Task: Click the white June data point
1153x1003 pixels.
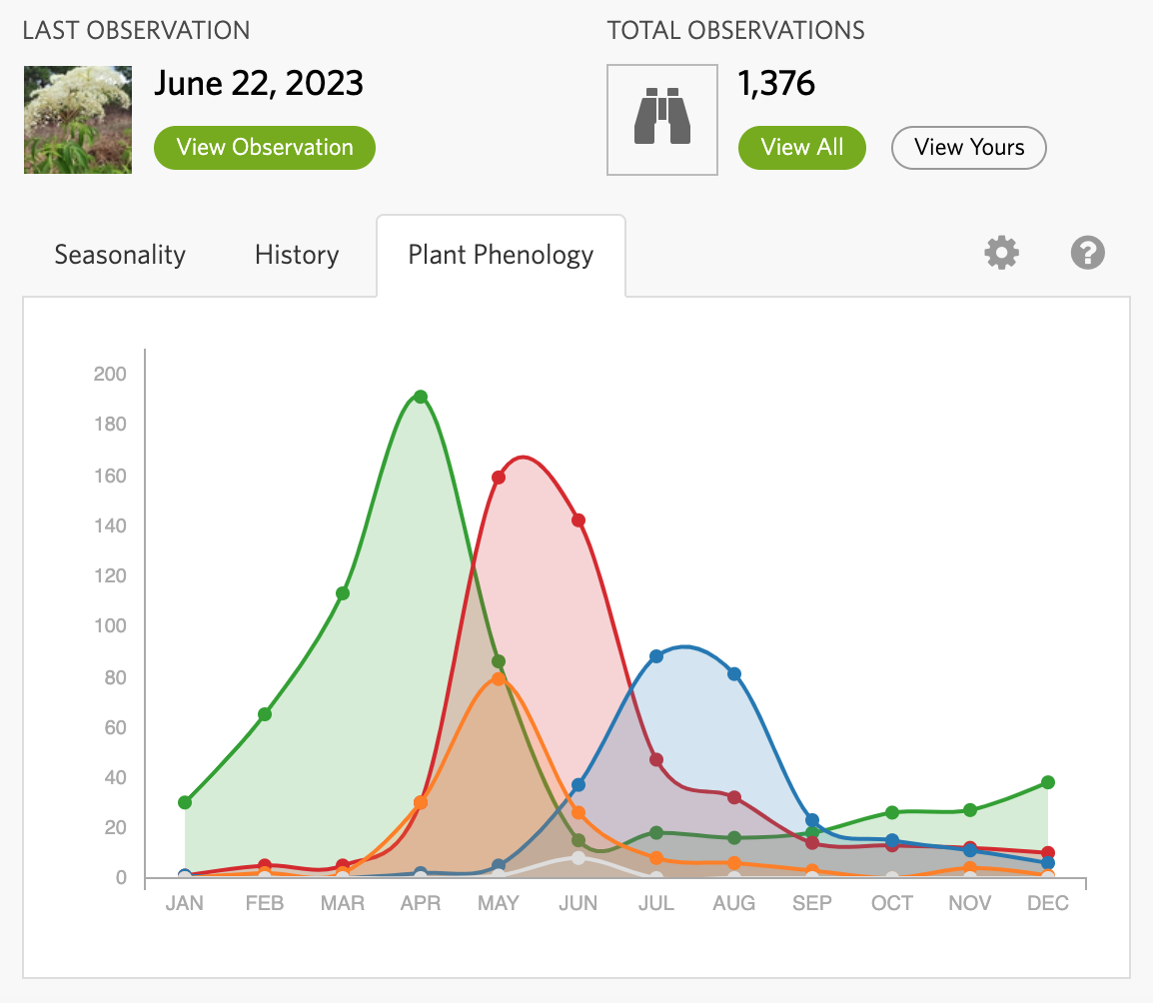Action: click(x=577, y=857)
